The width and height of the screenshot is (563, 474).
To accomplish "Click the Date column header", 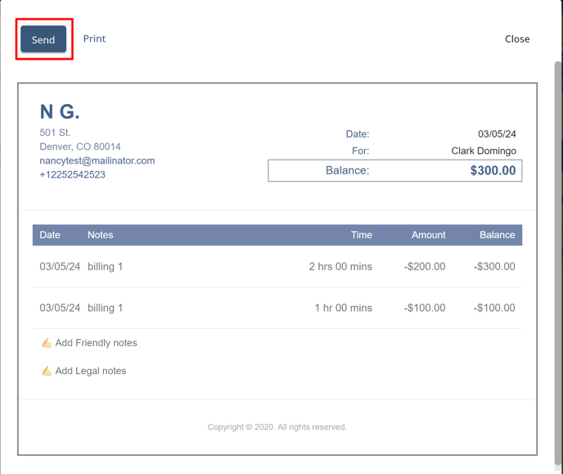I will pos(50,235).
